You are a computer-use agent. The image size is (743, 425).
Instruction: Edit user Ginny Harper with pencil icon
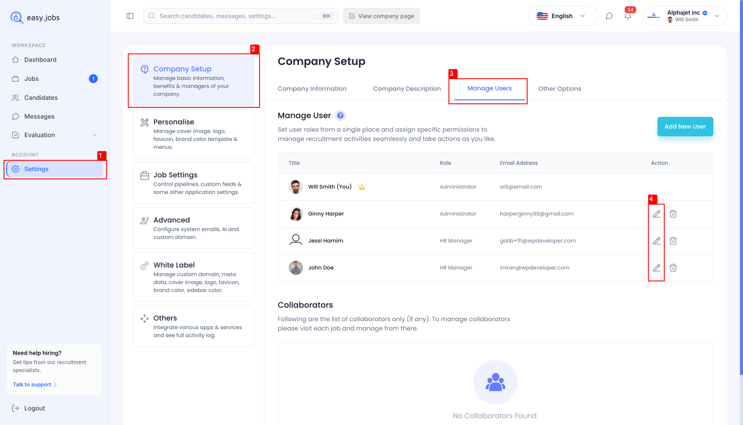[657, 214]
